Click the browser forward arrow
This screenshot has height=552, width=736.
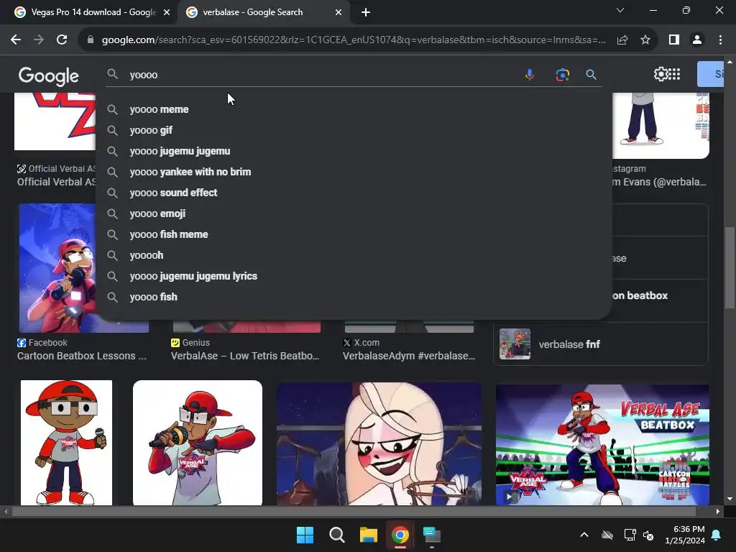click(x=39, y=40)
